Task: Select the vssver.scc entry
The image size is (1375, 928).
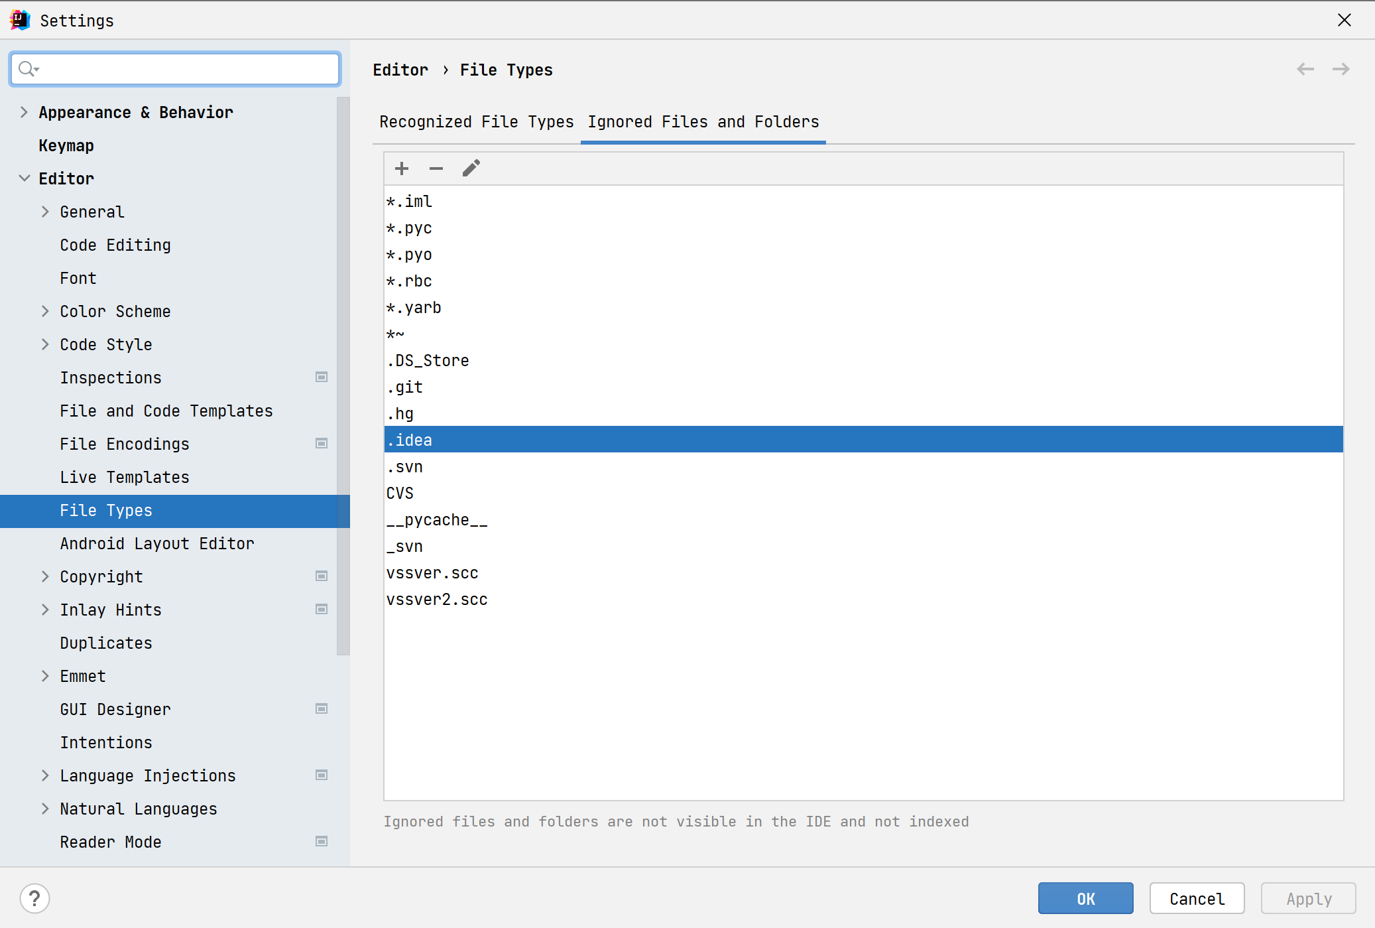Action: click(864, 572)
